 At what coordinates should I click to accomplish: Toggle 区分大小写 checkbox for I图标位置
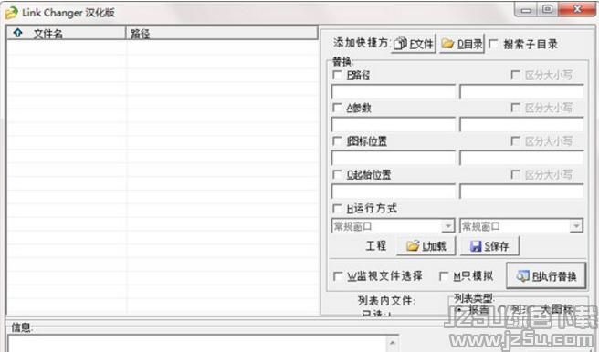pos(516,141)
